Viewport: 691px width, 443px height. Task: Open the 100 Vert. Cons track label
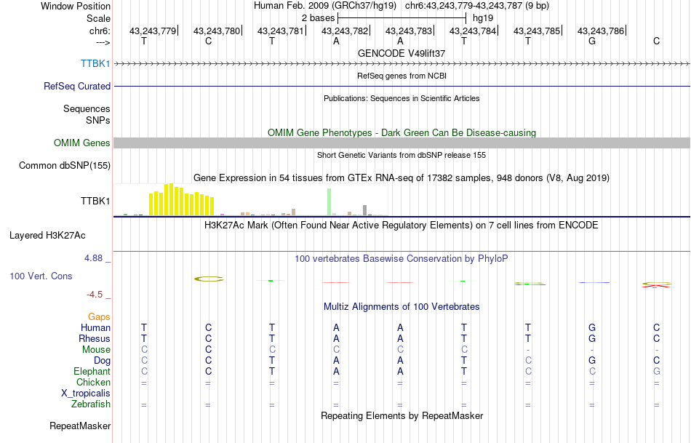[41, 276]
